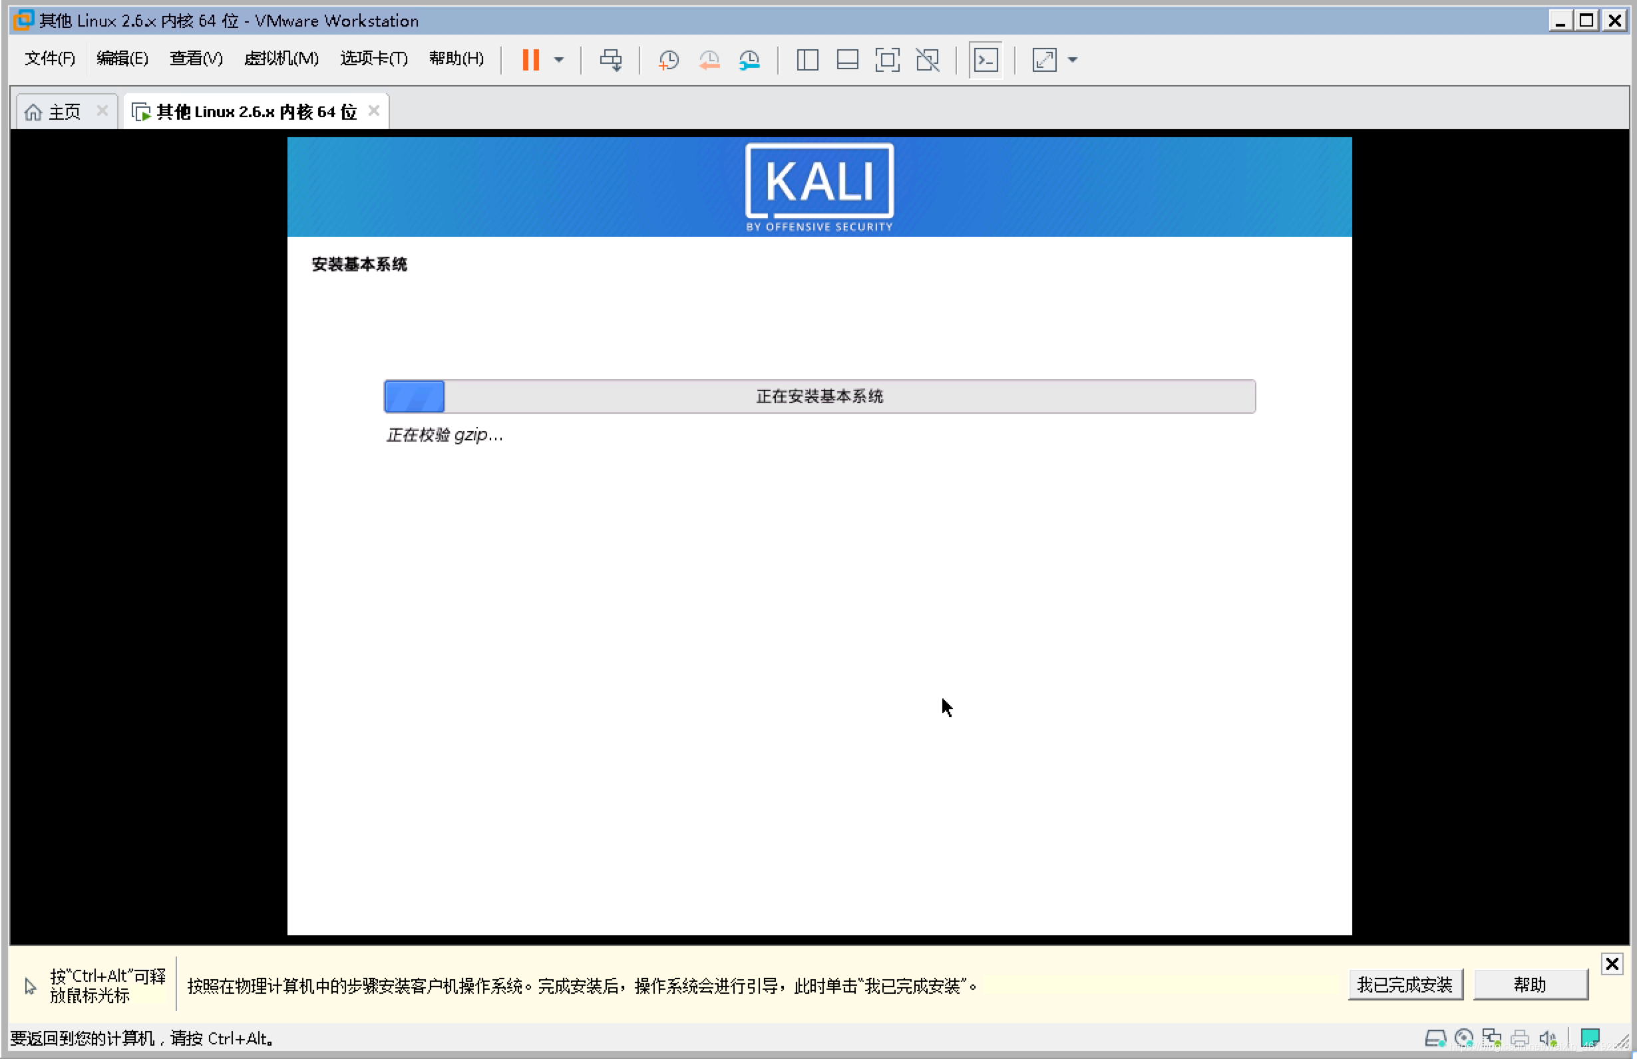
Task: Open the 查看(V) menu
Action: click(x=196, y=59)
